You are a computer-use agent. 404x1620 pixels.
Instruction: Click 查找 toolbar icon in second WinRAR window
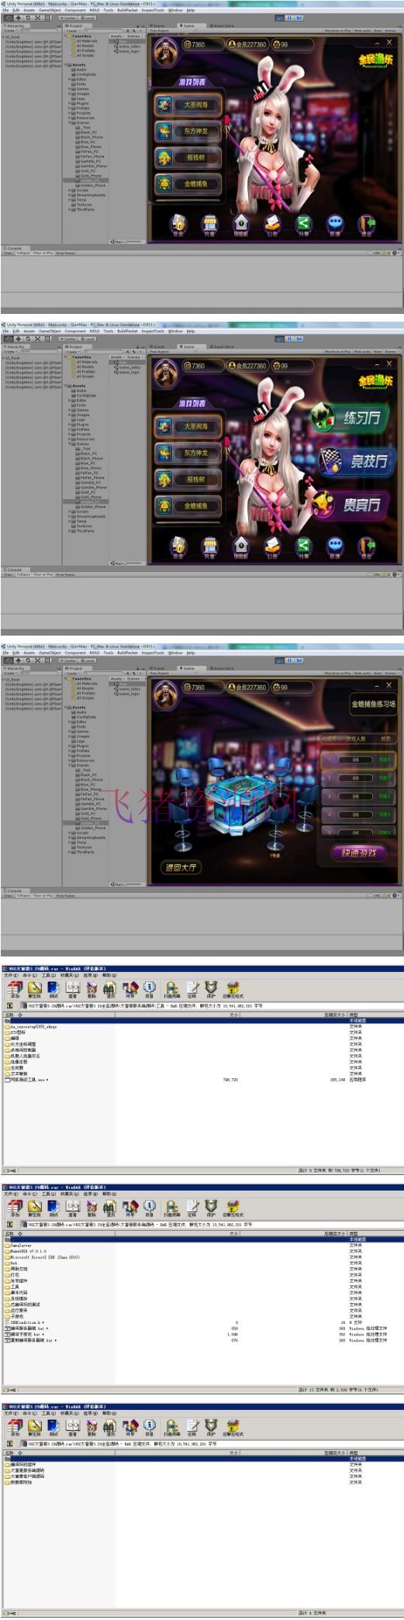pos(110,1208)
